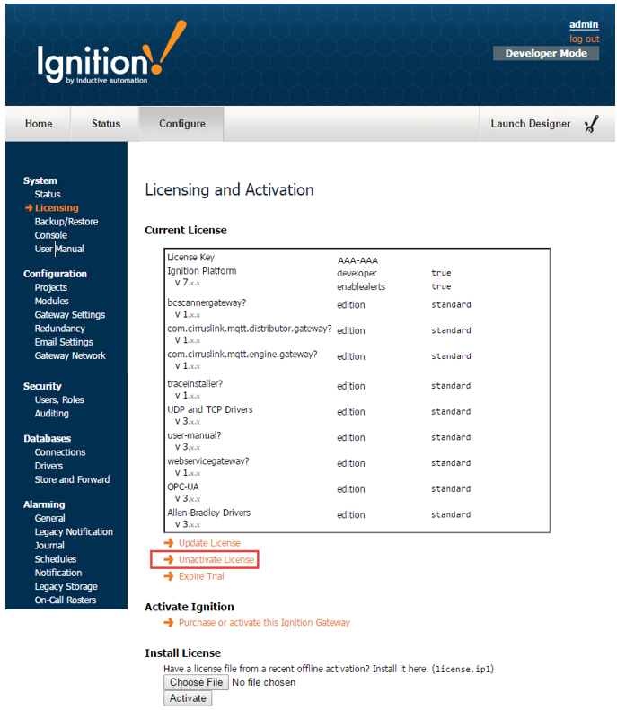Select the Configure tab
Image resolution: width=617 pixels, height=710 pixels.
tap(181, 124)
